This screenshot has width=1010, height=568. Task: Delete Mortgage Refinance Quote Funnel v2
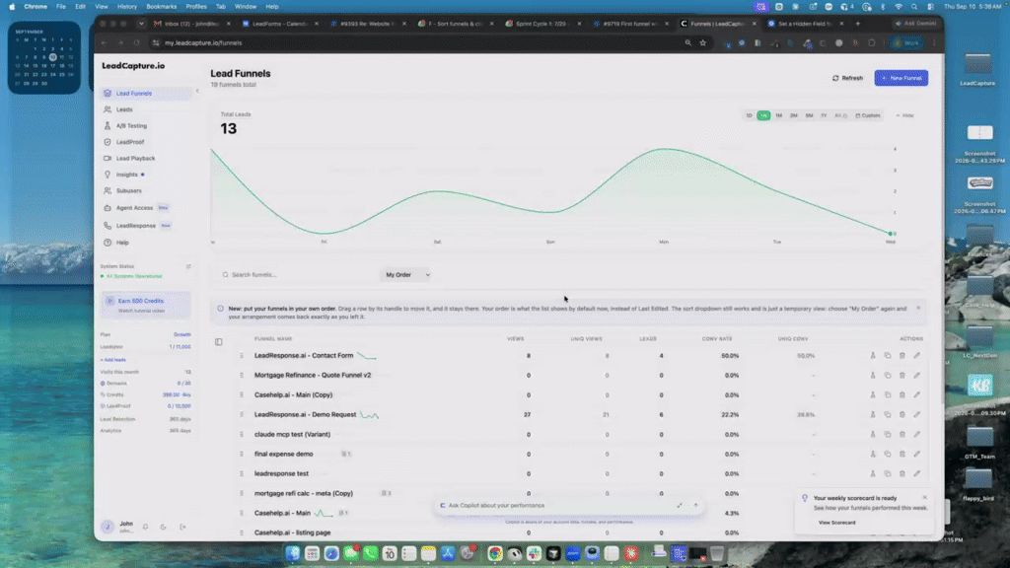902,376
